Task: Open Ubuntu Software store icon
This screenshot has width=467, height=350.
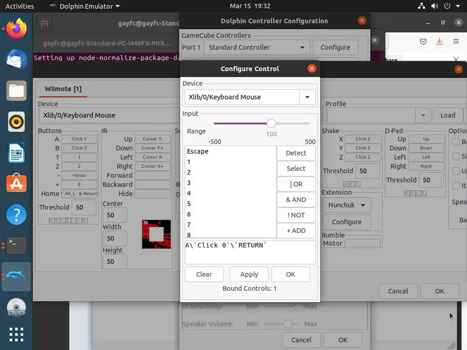Action: pyautogui.click(x=16, y=183)
